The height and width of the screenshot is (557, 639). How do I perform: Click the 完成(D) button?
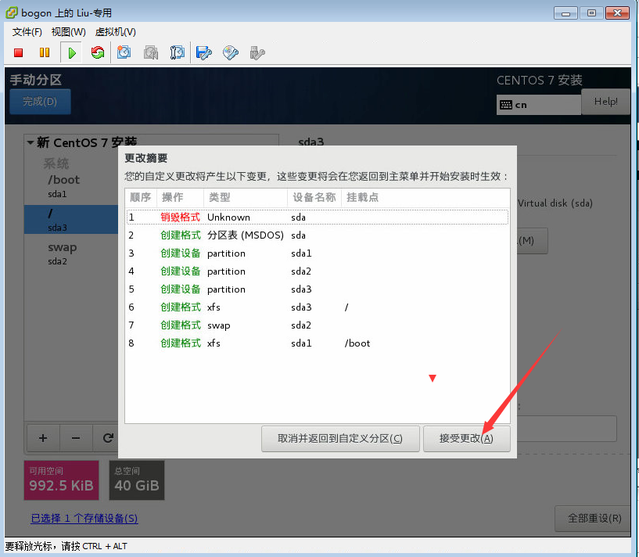point(40,101)
